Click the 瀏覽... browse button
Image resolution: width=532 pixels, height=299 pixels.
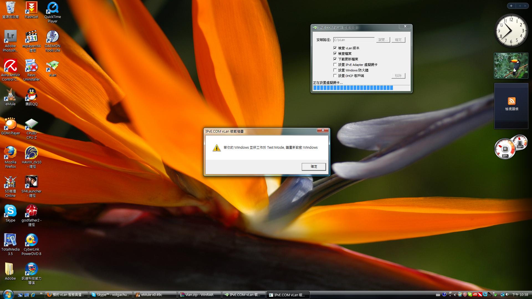383,40
